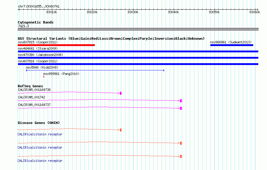Click the esv999961 (Pang2010) label

point(61,74)
